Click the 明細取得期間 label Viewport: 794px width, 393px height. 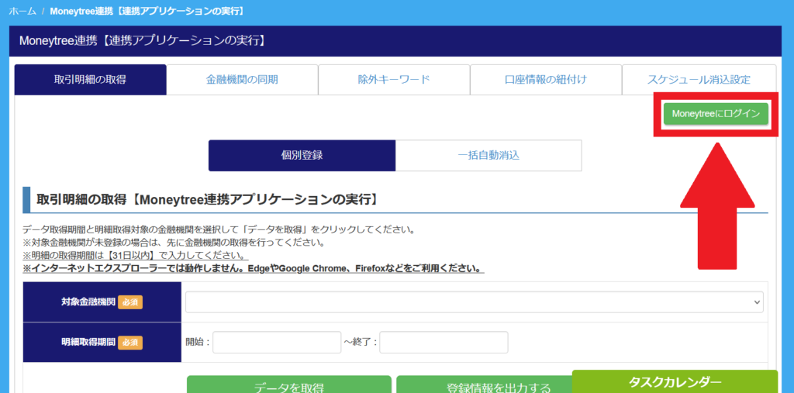(87, 343)
